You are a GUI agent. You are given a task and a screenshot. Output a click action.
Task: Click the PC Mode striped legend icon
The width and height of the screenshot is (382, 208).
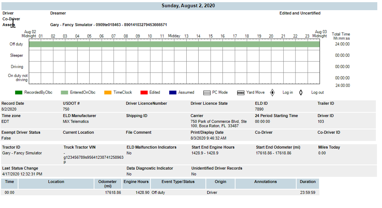point(207,93)
